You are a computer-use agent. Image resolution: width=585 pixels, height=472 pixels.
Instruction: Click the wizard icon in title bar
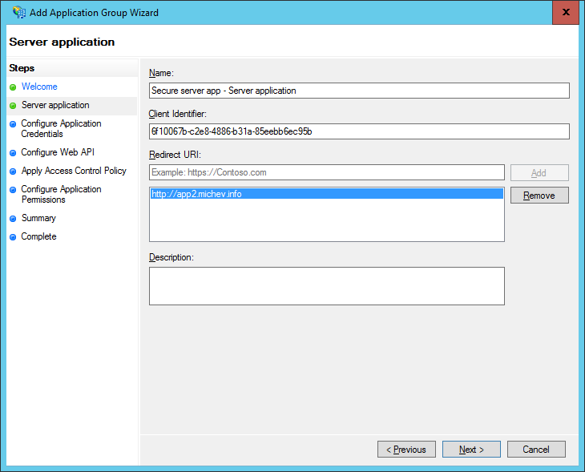(x=18, y=12)
